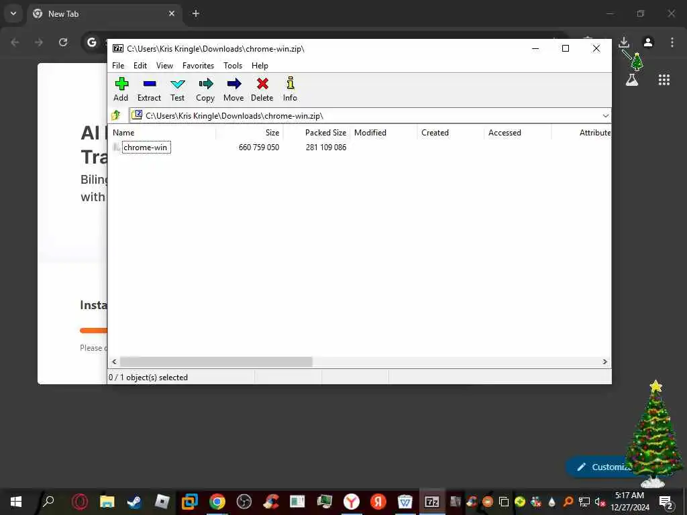This screenshot has width=687, height=515.
Task: Sort by the Size column
Action: 250,133
